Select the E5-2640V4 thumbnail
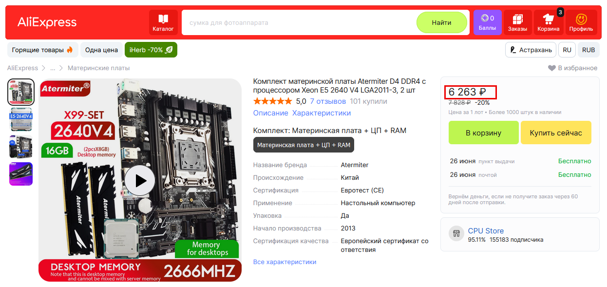The height and width of the screenshot is (287, 607). pyautogui.click(x=21, y=120)
